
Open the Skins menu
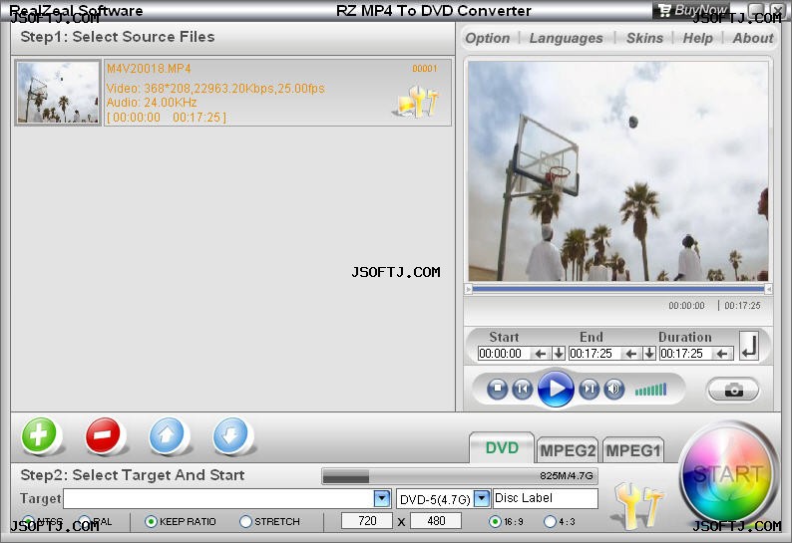[x=645, y=38]
